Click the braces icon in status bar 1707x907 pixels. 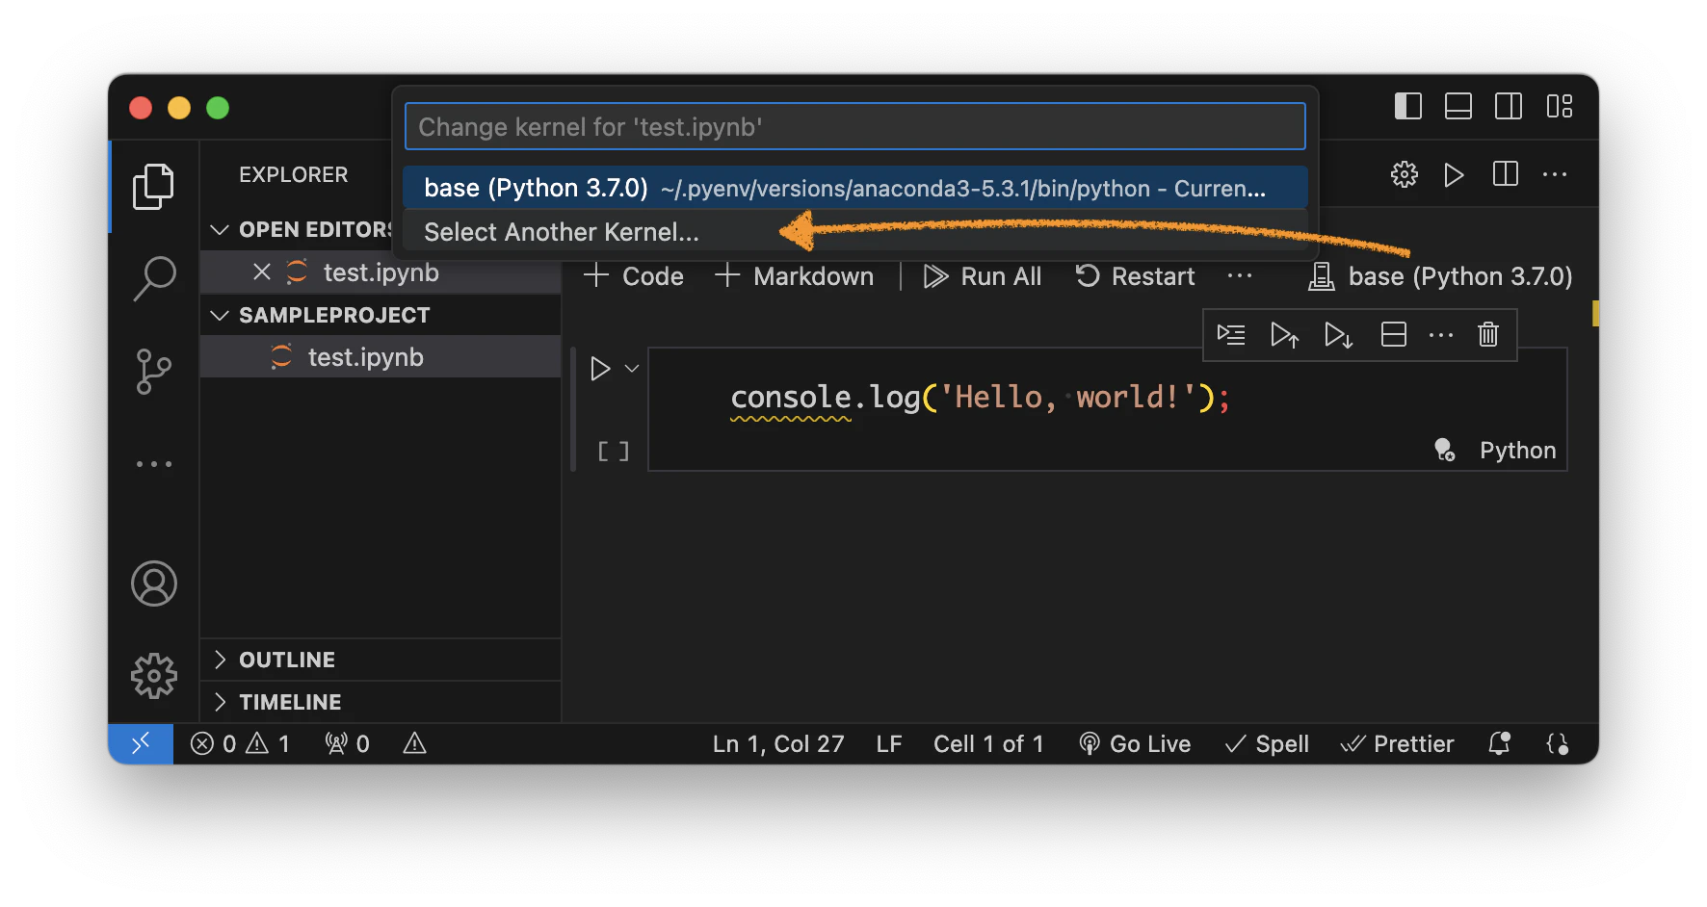[1558, 743]
